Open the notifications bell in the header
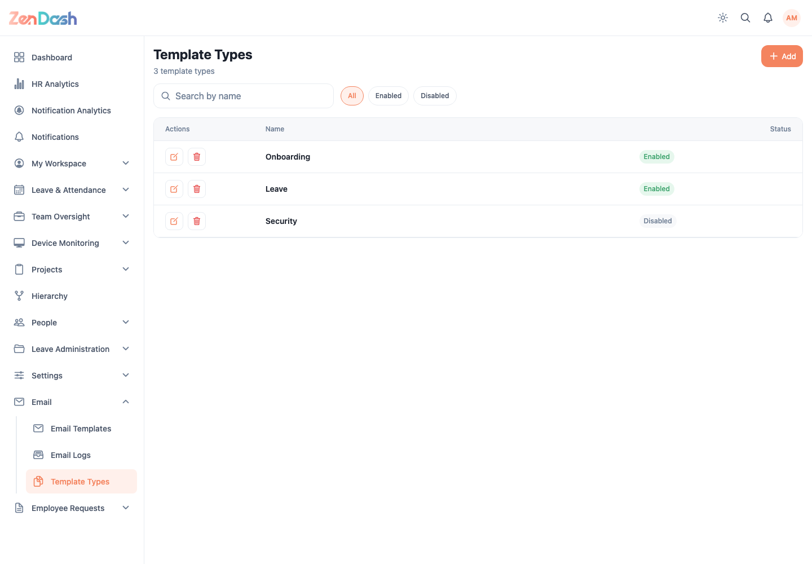The height and width of the screenshot is (564, 812). [x=768, y=18]
